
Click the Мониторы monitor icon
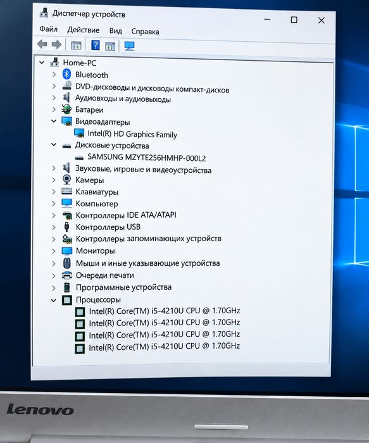coord(66,251)
